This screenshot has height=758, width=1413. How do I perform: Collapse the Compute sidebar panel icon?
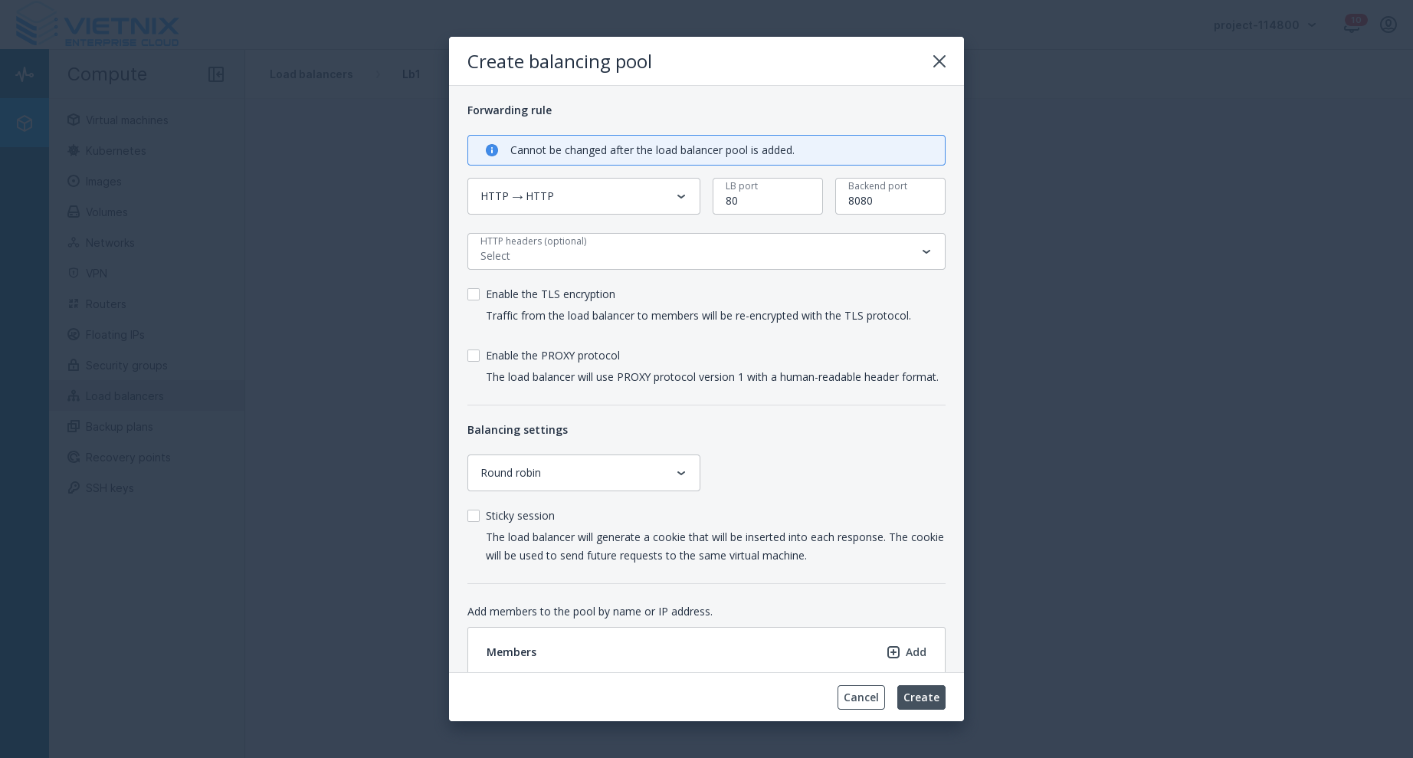coord(216,74)
